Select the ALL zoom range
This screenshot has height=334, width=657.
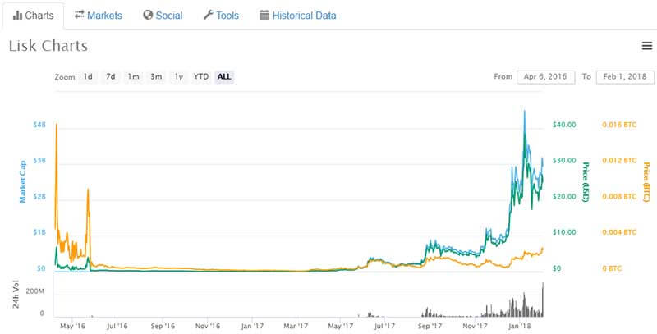coord(224,76)
